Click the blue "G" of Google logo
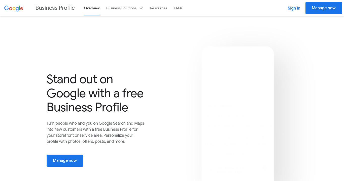 [7, 8]
